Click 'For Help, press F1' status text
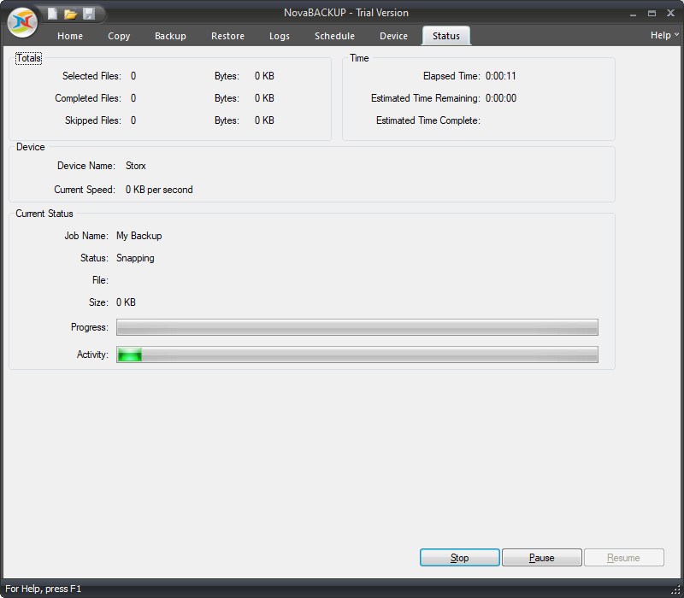684x598 pixels. tap(44, 589)
